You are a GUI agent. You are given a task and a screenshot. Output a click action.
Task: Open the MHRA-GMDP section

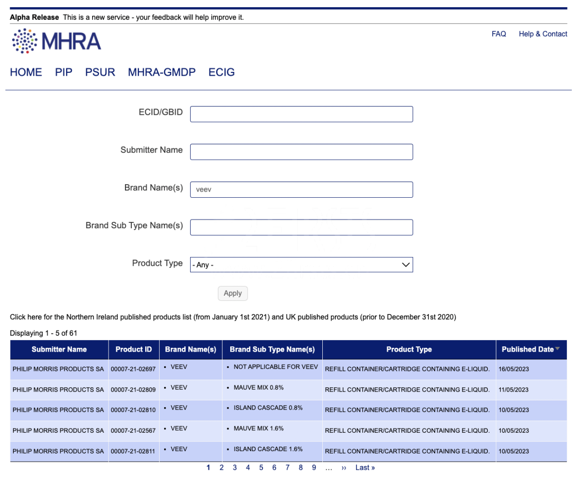162,72
